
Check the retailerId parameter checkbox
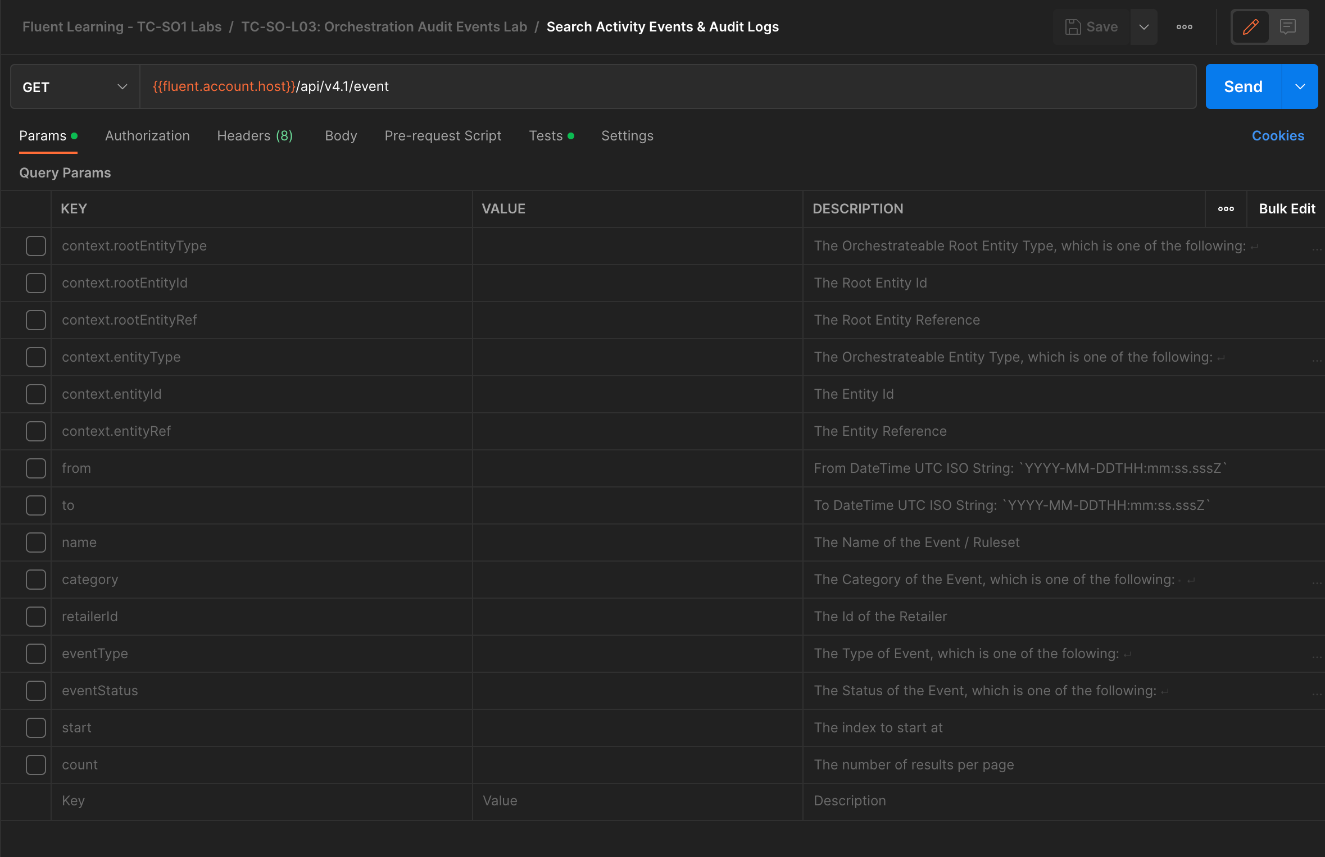tap(36, 617)
